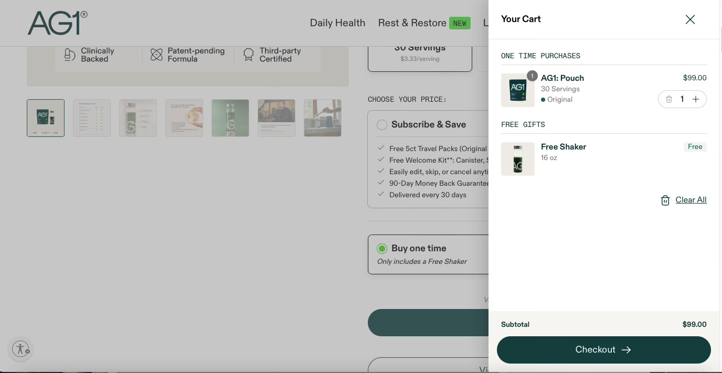The width and height of the screenshot is (722, 373).
Task: Click the 30 Servings cart item description
Action: (560, 89)
